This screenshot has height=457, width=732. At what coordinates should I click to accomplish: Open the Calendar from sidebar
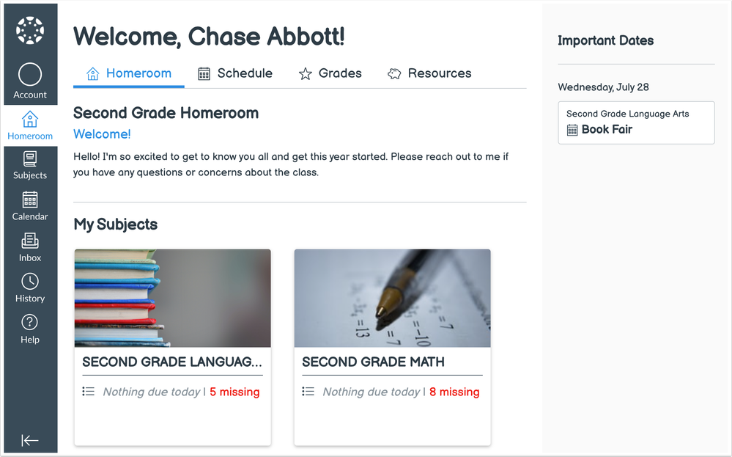coord(30,206)
